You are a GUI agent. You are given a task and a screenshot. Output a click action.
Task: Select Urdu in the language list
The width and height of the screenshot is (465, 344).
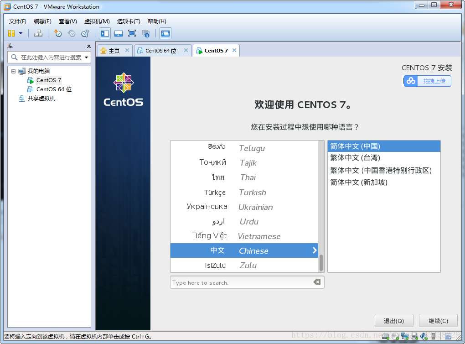click(244, 221)
